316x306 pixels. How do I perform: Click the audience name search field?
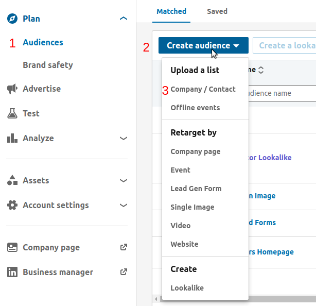[x=280, y=94]
